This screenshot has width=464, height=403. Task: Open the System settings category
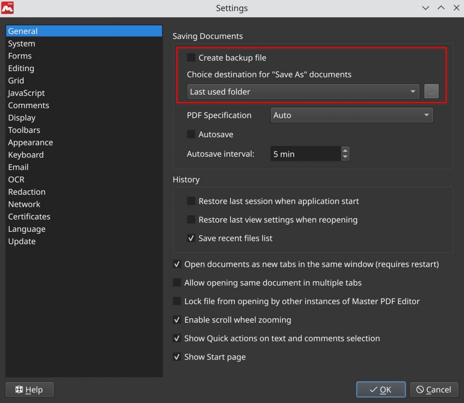(x=84, y=43)
